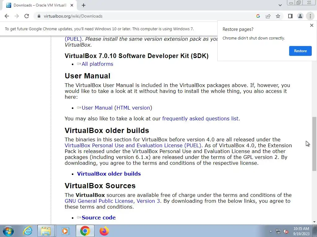Open the HTML version link

pyautogui.click(x=133, y=108)
